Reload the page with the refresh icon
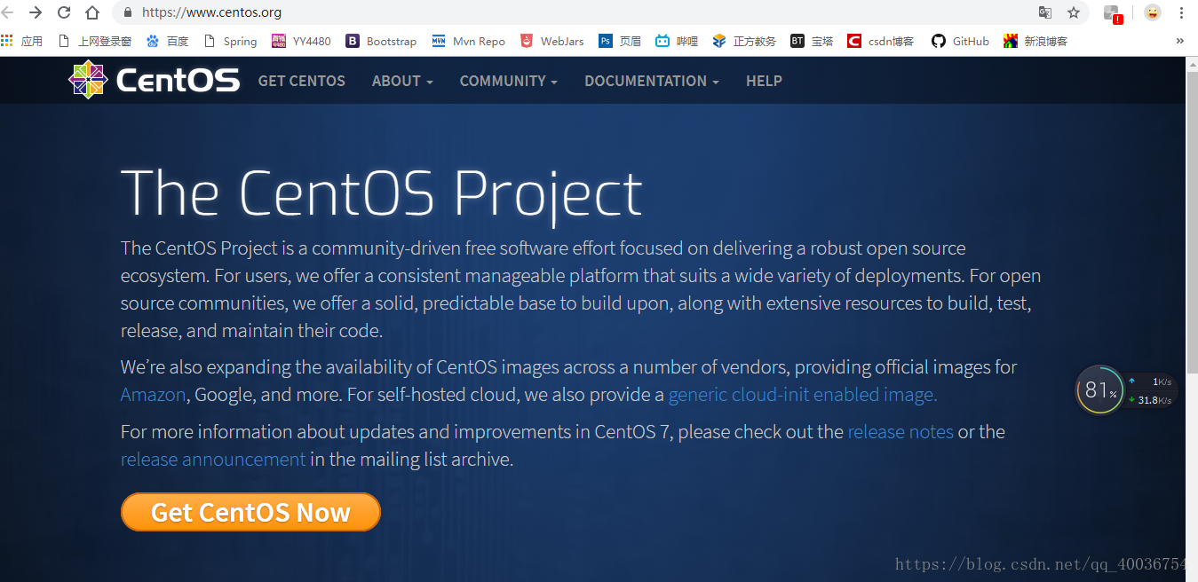Image resolution: width=1198 pixels, height=582 pixels. pyautogui.click(x=64, y=12)
